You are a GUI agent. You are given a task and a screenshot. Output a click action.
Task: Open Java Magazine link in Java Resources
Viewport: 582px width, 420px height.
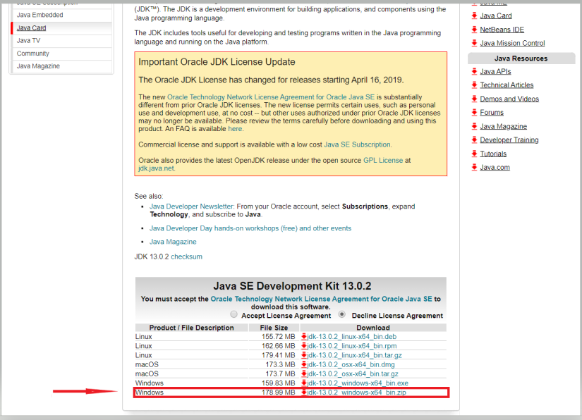coord(503,126)
